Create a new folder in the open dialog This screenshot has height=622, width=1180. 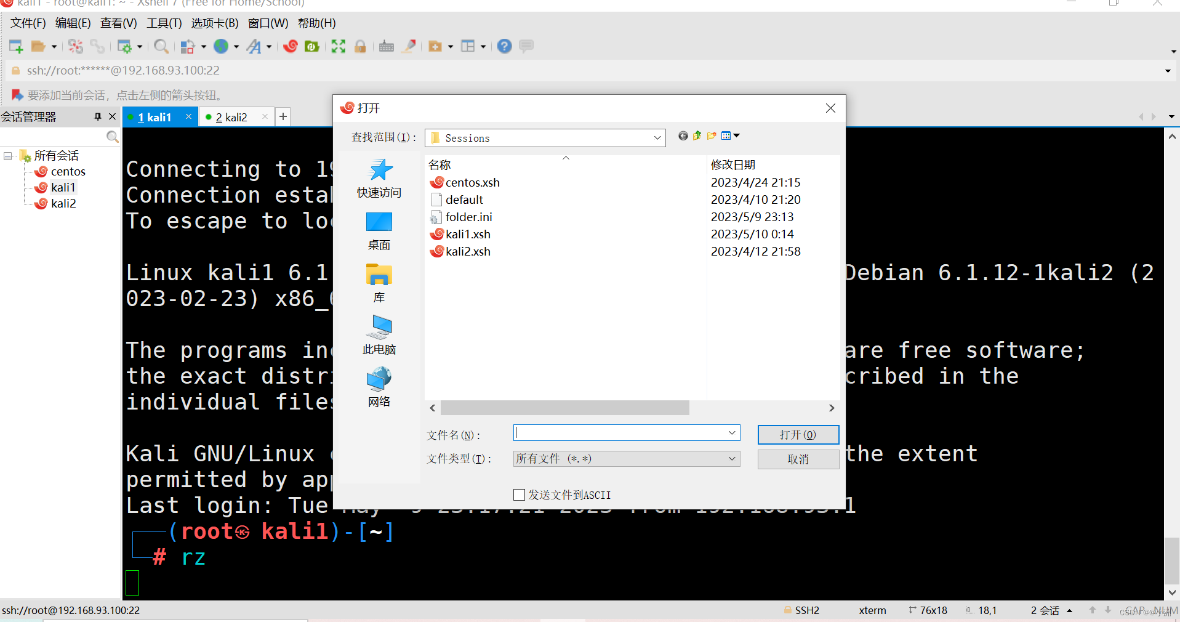click(x=712, y=135)
